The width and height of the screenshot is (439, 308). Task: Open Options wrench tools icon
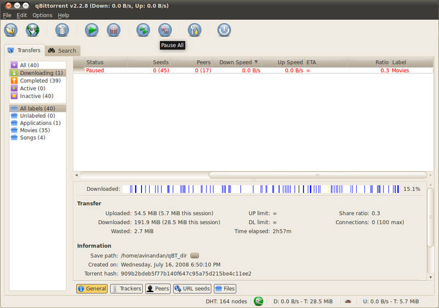point(195,30)
